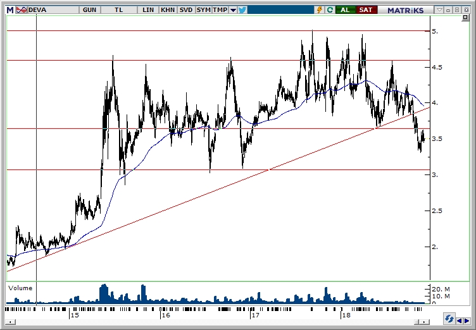This screenshot has width=476, height=330.
Task: Click the green C refresh icon
Action: click(330, 10)
